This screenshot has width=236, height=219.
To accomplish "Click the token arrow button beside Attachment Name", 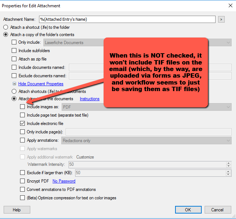I will (x=221, y=19).
